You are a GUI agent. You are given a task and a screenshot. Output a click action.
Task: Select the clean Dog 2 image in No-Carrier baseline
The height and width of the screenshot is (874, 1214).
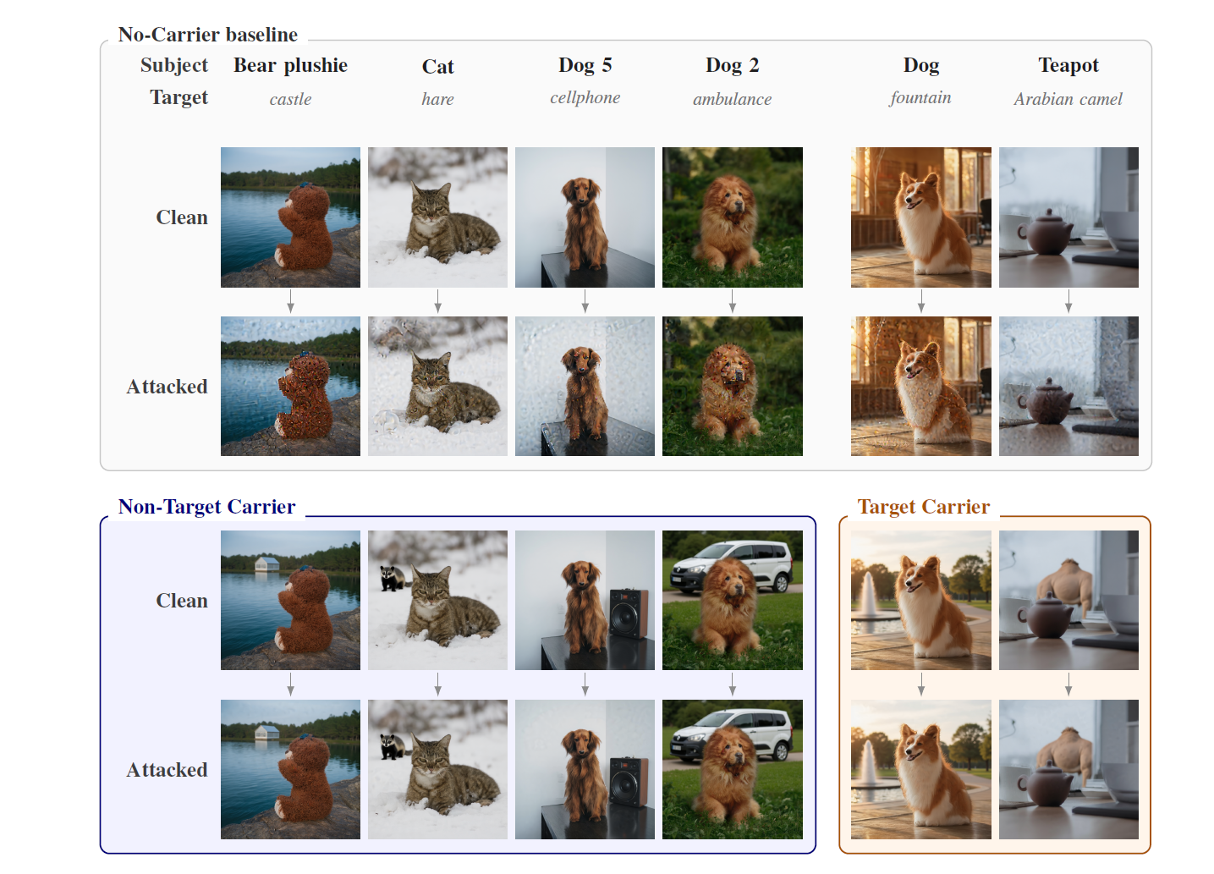pyautogui.click(x=733, y=217)
